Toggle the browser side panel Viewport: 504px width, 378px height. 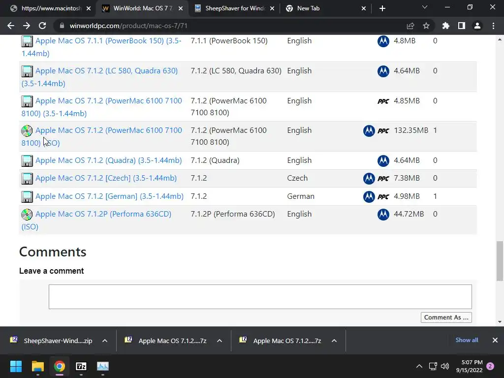coord(462,26)
